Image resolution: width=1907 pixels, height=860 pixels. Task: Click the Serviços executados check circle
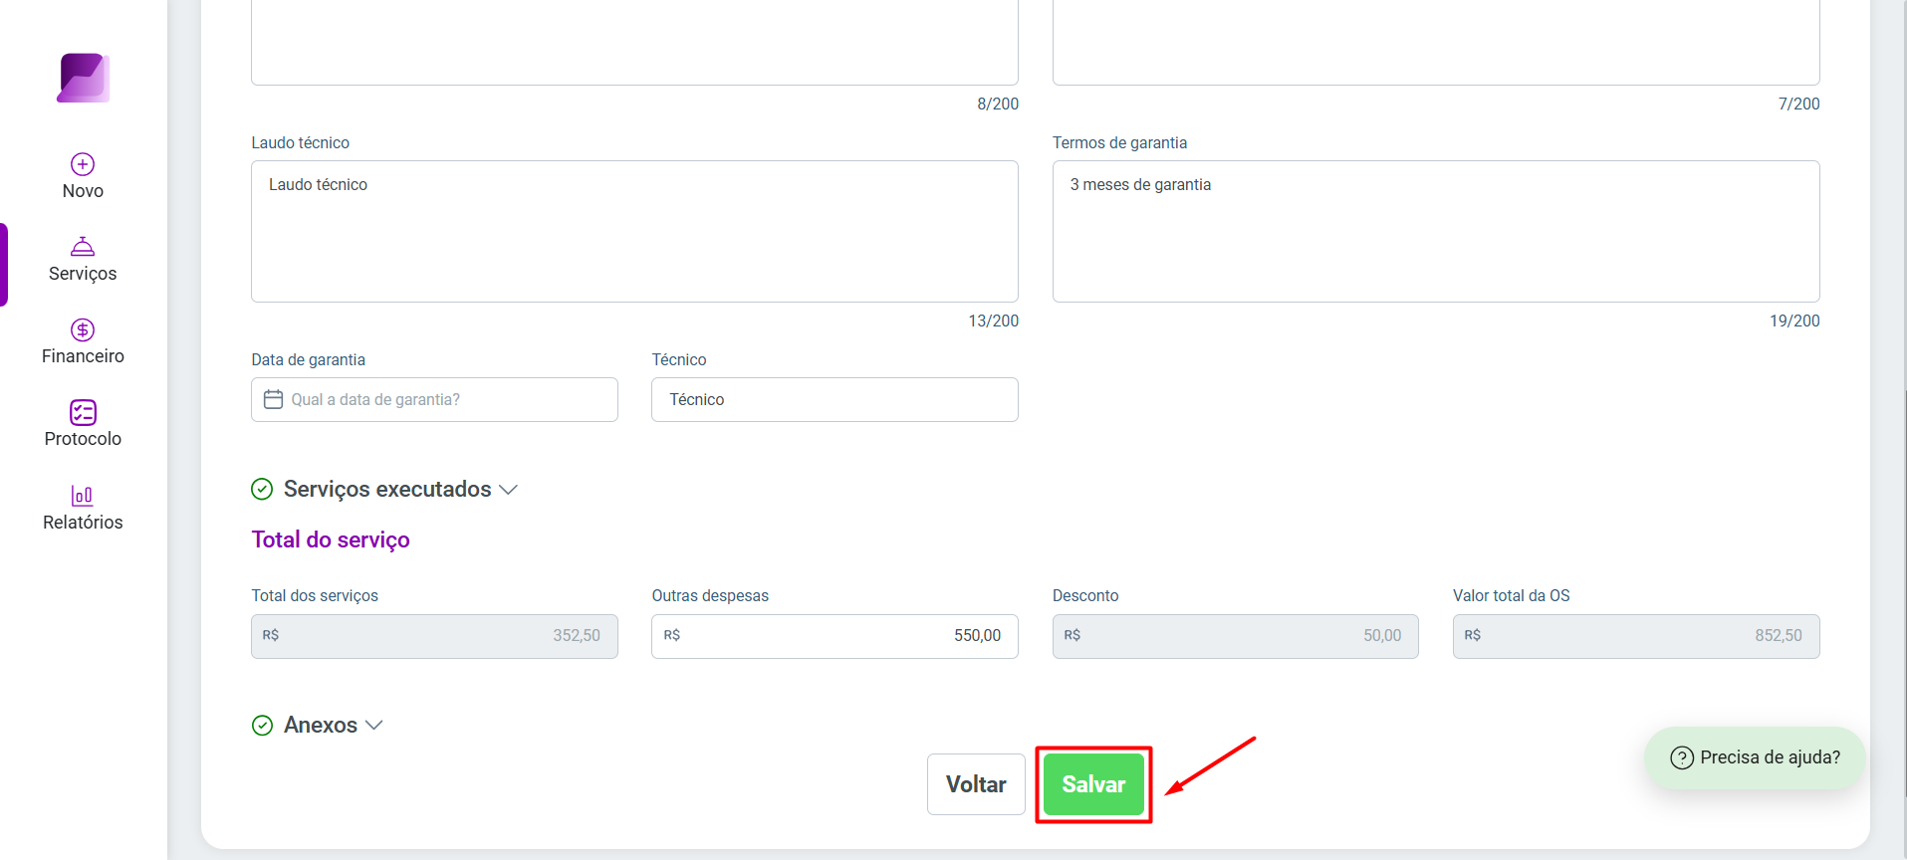[x=262, y=489]
